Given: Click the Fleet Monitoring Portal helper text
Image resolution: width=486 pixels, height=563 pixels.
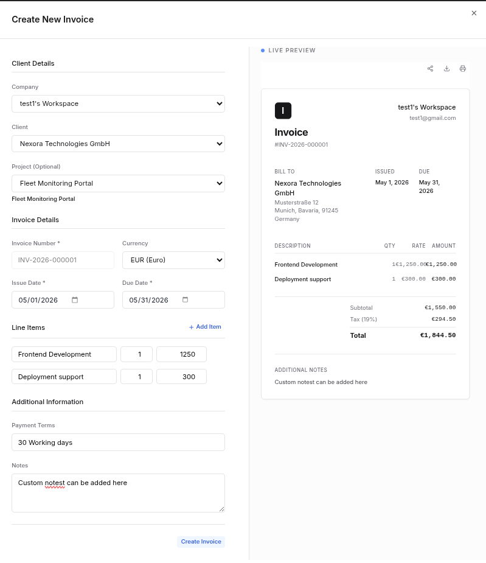Looking at the screenshot, I should [x=43, y=199].
